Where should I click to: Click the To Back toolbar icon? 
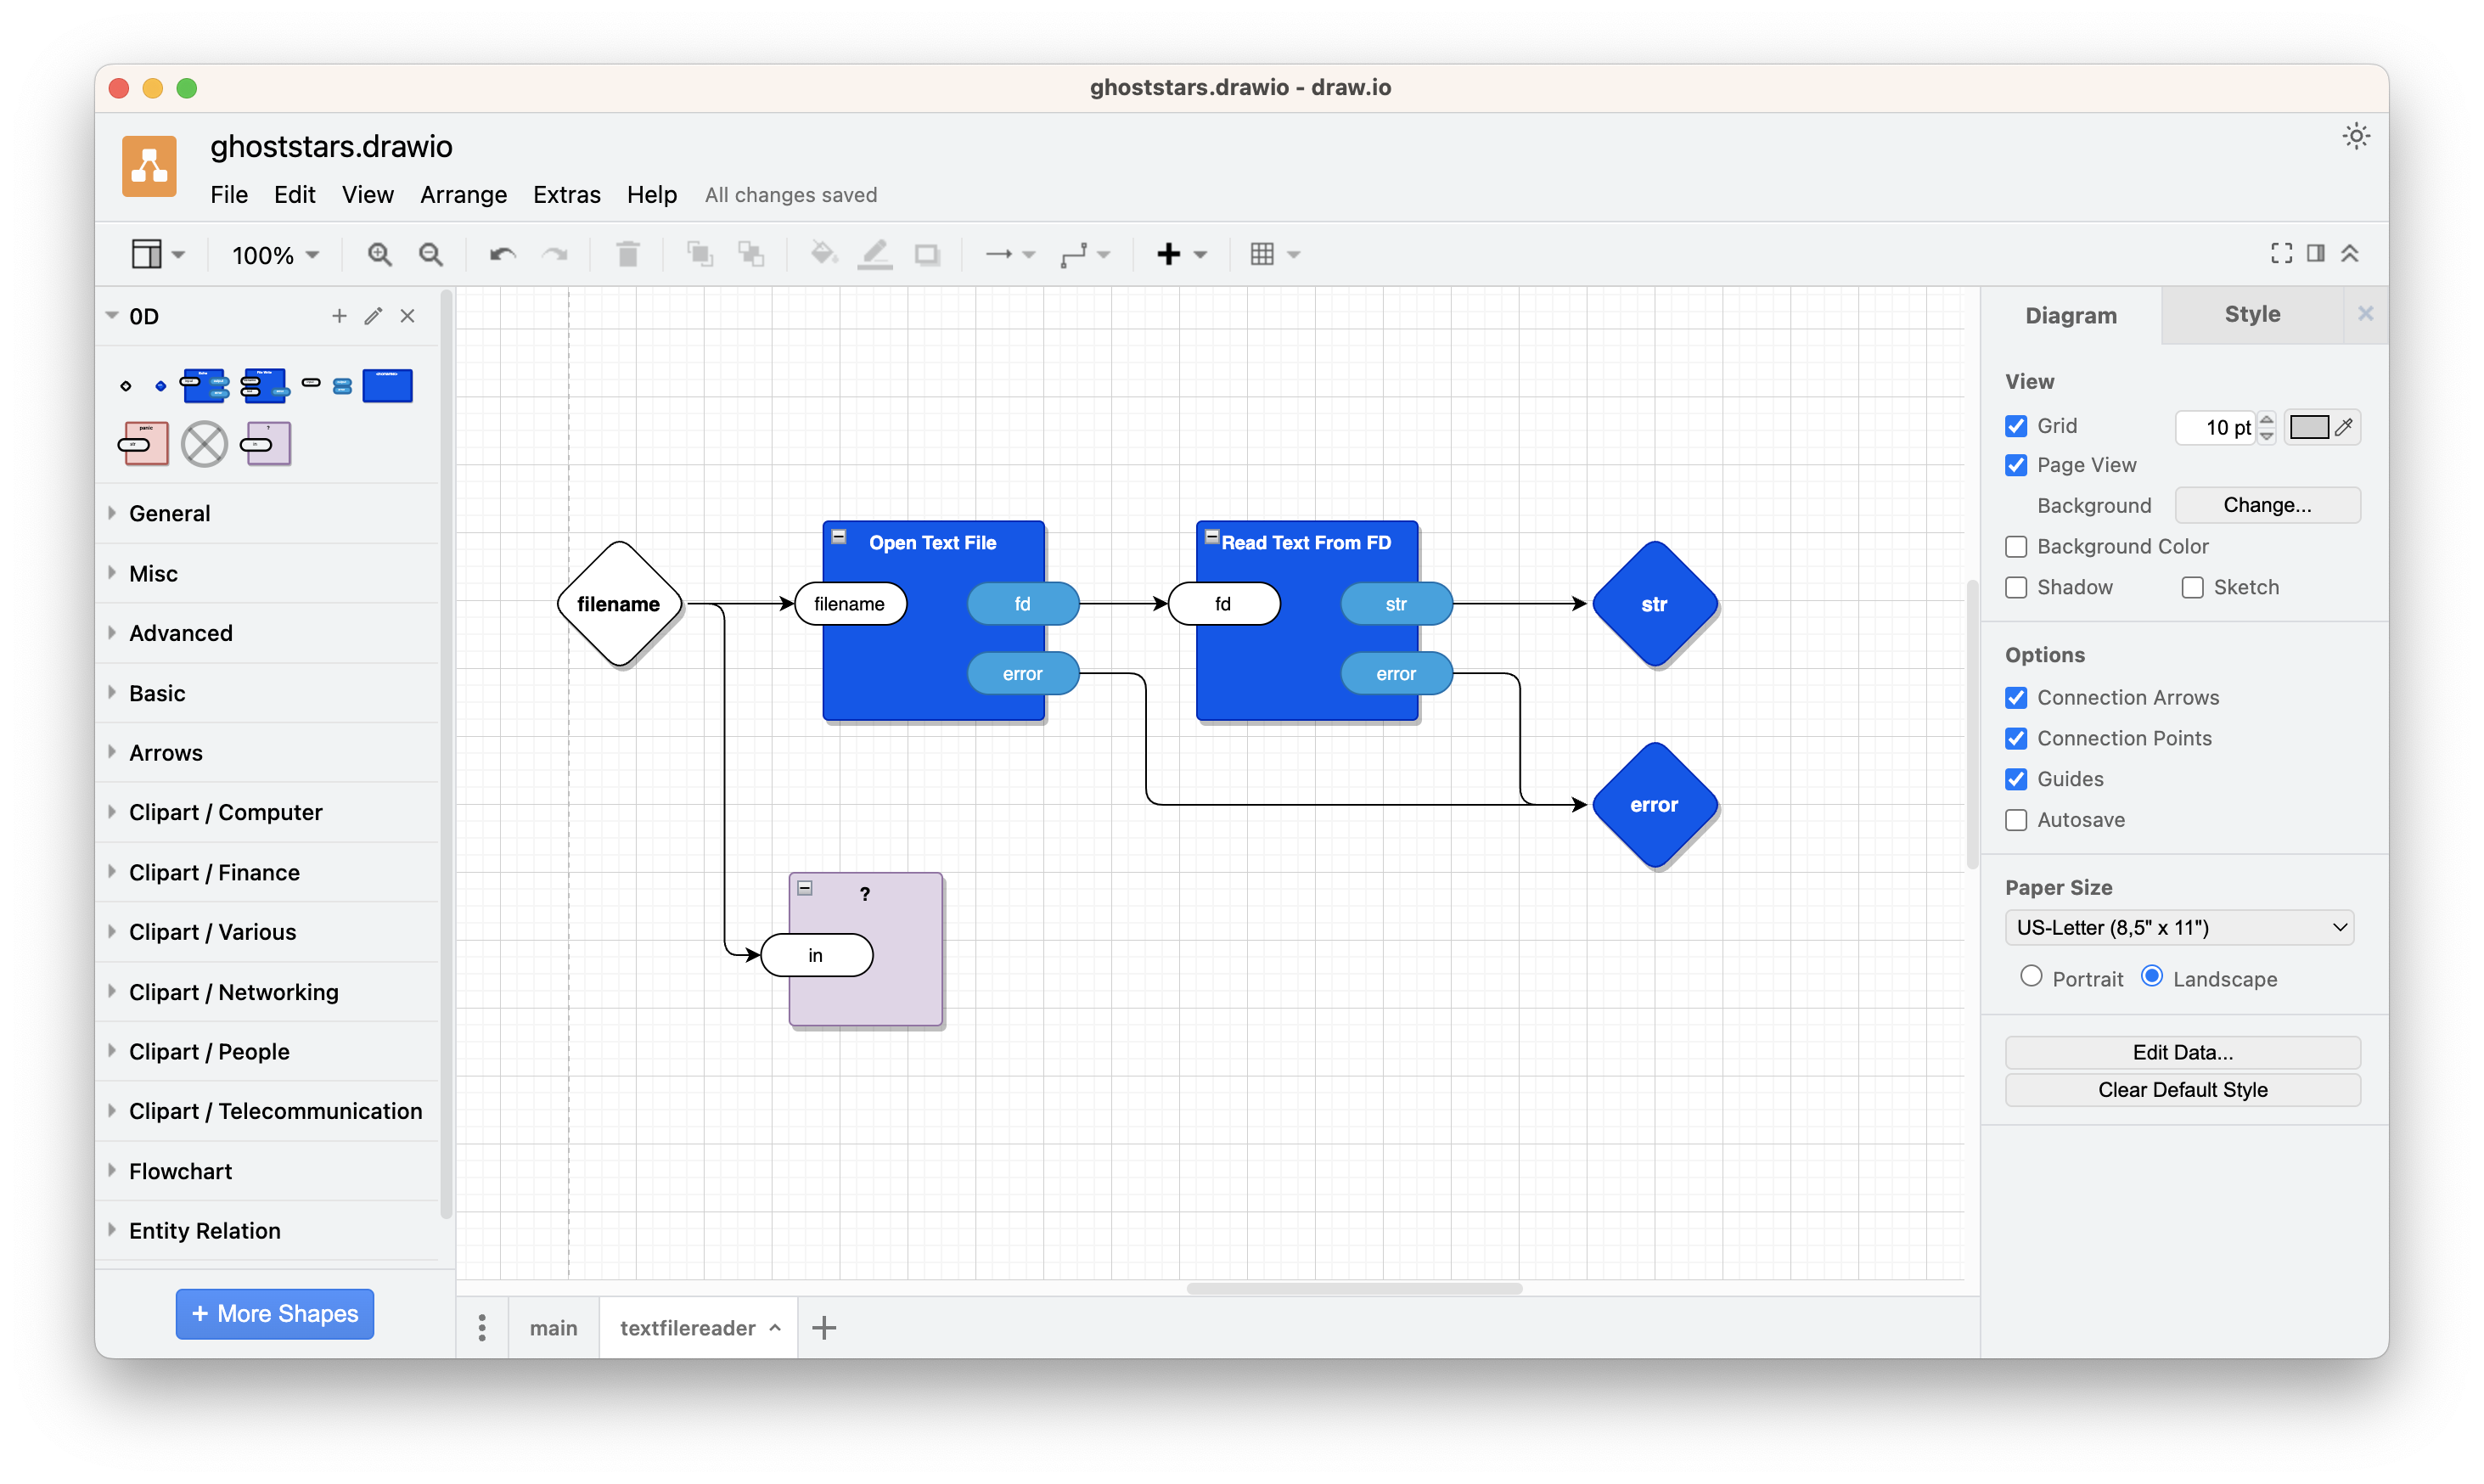[x=751, y=254]
